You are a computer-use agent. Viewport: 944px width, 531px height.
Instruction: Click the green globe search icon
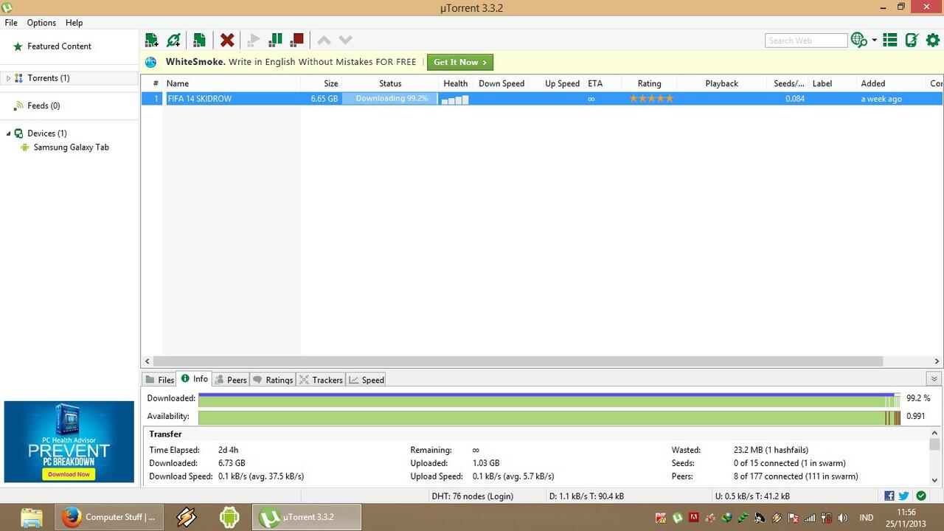[x=858, y=40]
